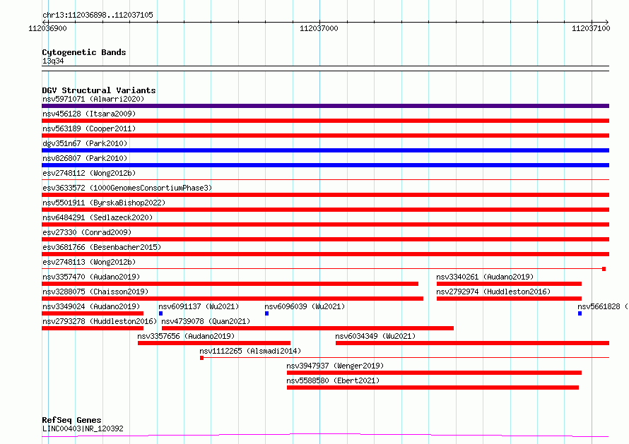Screen dimensions: 629x444
Task: Click the blue marker under nsv5661828
Action: tap(580, 313)
